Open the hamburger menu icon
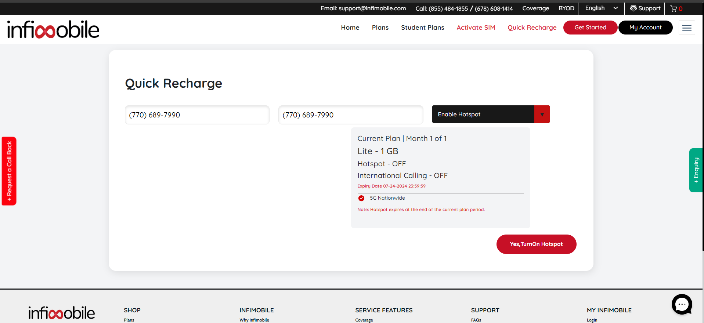704x323 pixels. coord(687,28)
